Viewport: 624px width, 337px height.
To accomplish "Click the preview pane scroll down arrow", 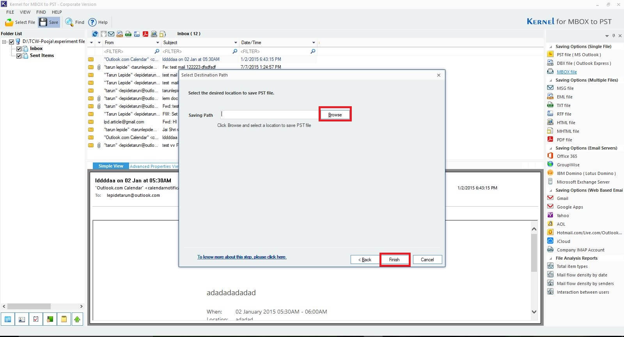I will 534,312.
